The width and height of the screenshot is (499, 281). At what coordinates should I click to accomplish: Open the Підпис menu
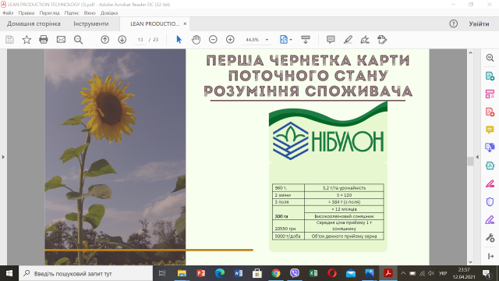(x=72, y=13)
